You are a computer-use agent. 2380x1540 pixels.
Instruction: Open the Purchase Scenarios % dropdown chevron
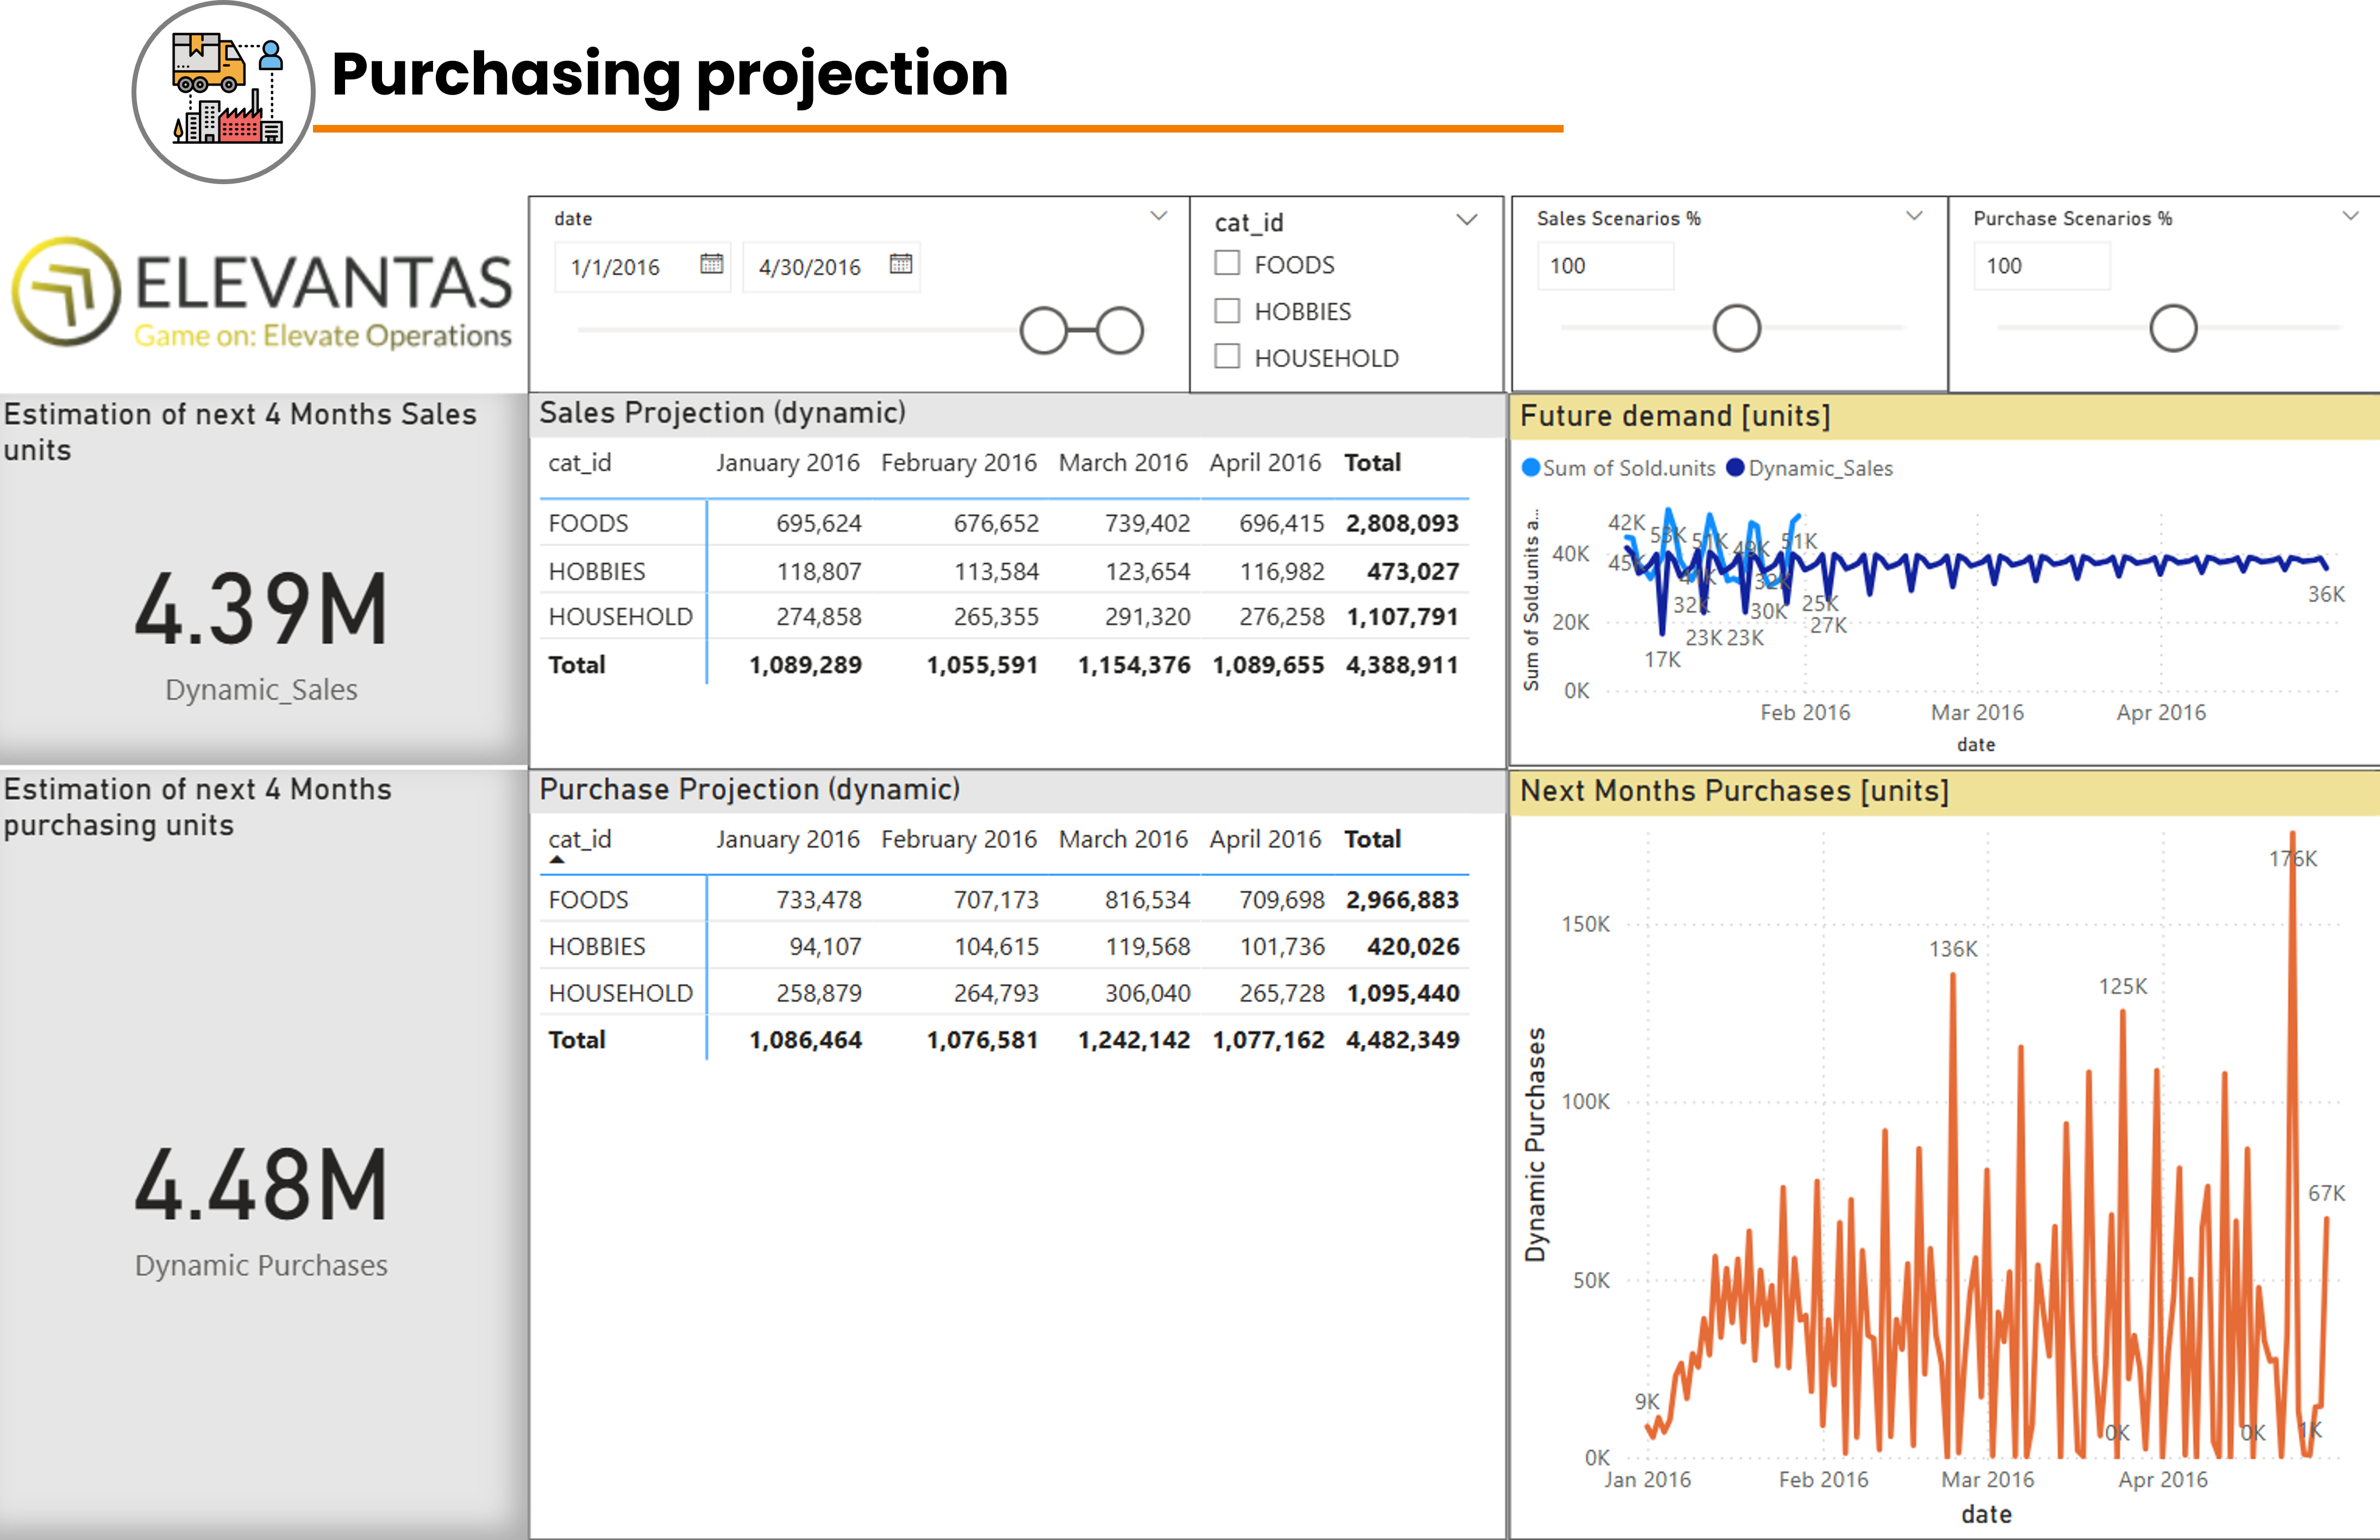[2350, 216]
